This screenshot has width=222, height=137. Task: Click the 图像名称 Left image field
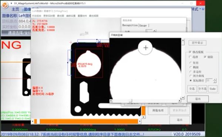(x=25, y=16)
